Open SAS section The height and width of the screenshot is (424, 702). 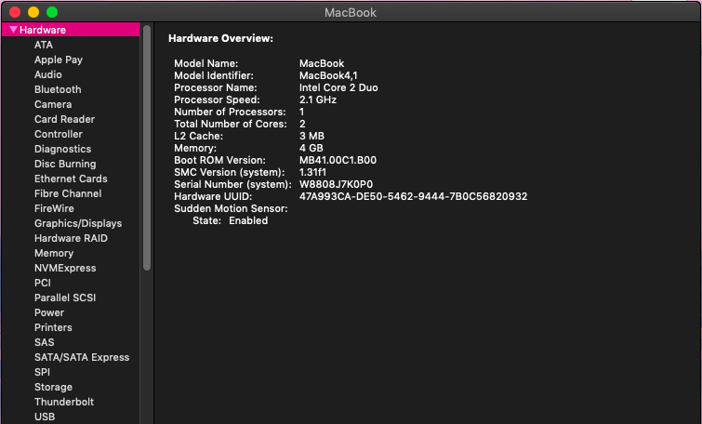point(44,342)
